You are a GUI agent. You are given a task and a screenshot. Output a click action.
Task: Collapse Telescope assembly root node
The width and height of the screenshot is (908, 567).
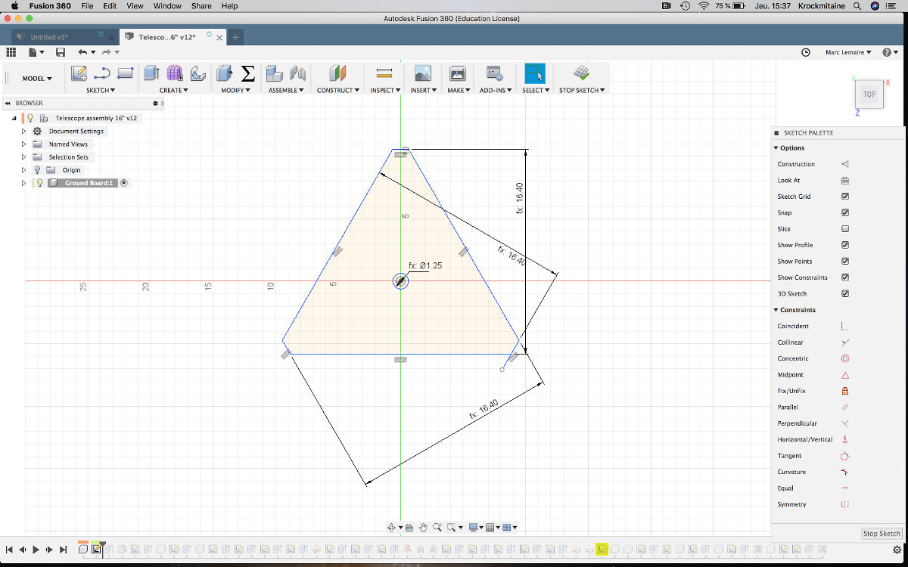click(x=14, y=119)
